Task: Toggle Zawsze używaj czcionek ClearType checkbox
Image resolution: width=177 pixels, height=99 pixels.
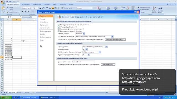Action: tap(58, 31)
